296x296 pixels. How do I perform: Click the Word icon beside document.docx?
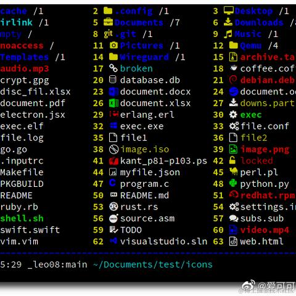point(113,91)
